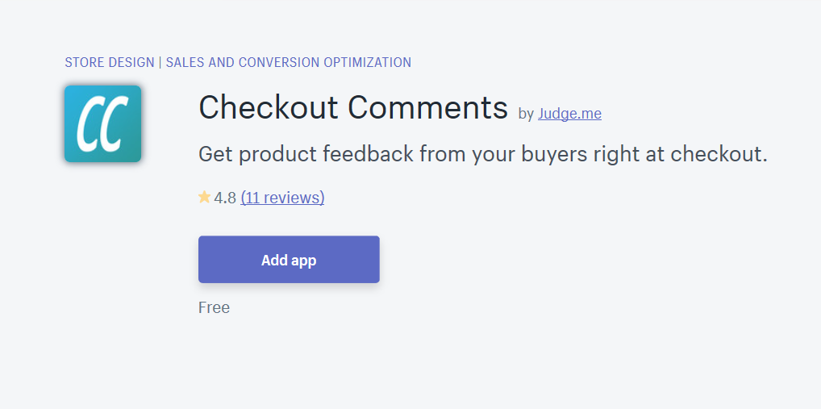Click the yellow star rating icon
Screen dimensions: 821x409
[204, 198]
